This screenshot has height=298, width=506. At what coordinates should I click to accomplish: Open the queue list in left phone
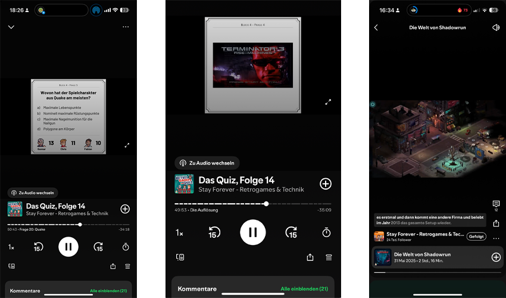pyautogui.click(x=127, y=266)
